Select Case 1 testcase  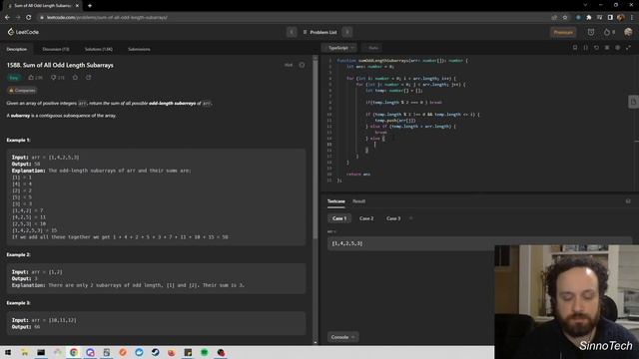click(x=339, y=218)
